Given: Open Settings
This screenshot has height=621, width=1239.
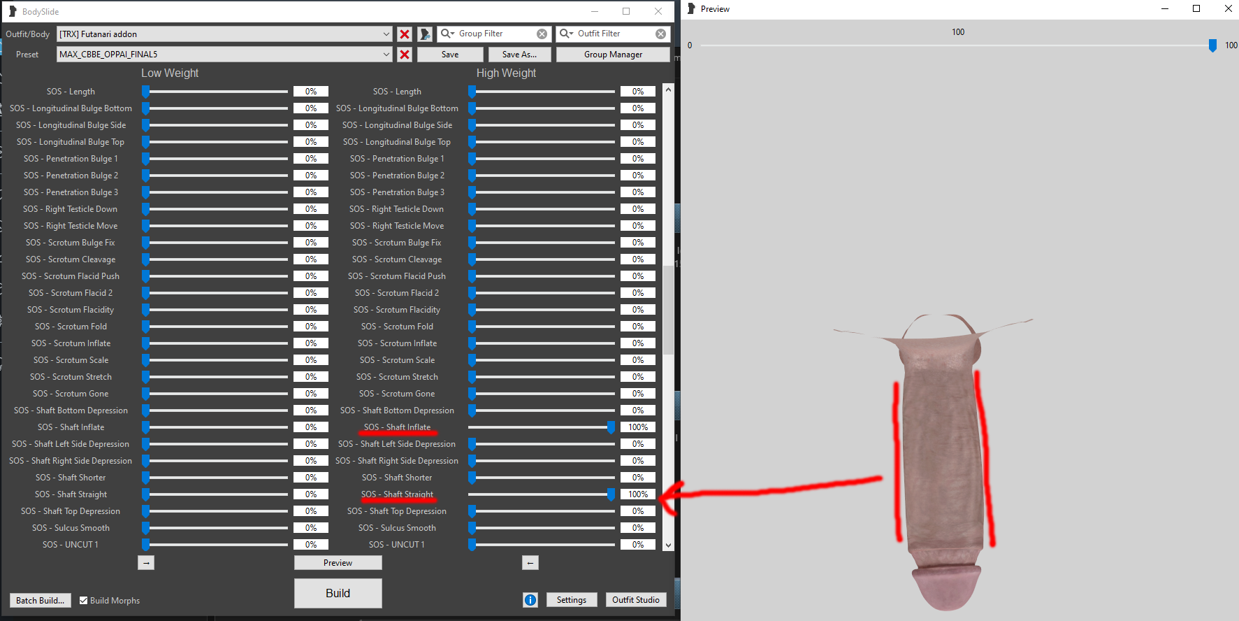Looking at the screenshot, I should [x=572, y=600].
